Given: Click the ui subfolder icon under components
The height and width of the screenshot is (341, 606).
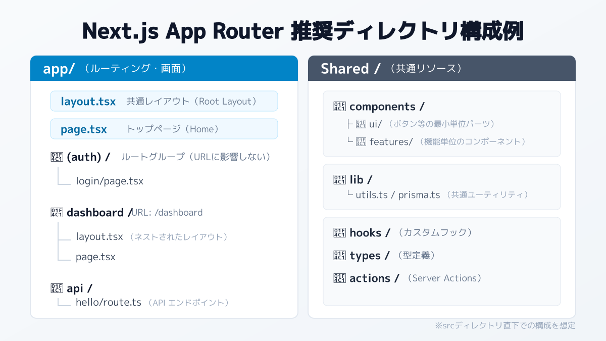Looking at the screenshot, I should 361,124.
